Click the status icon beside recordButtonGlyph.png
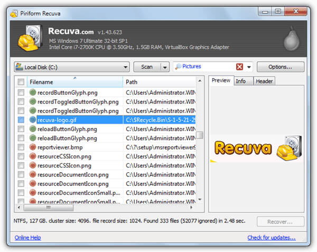 33,92
